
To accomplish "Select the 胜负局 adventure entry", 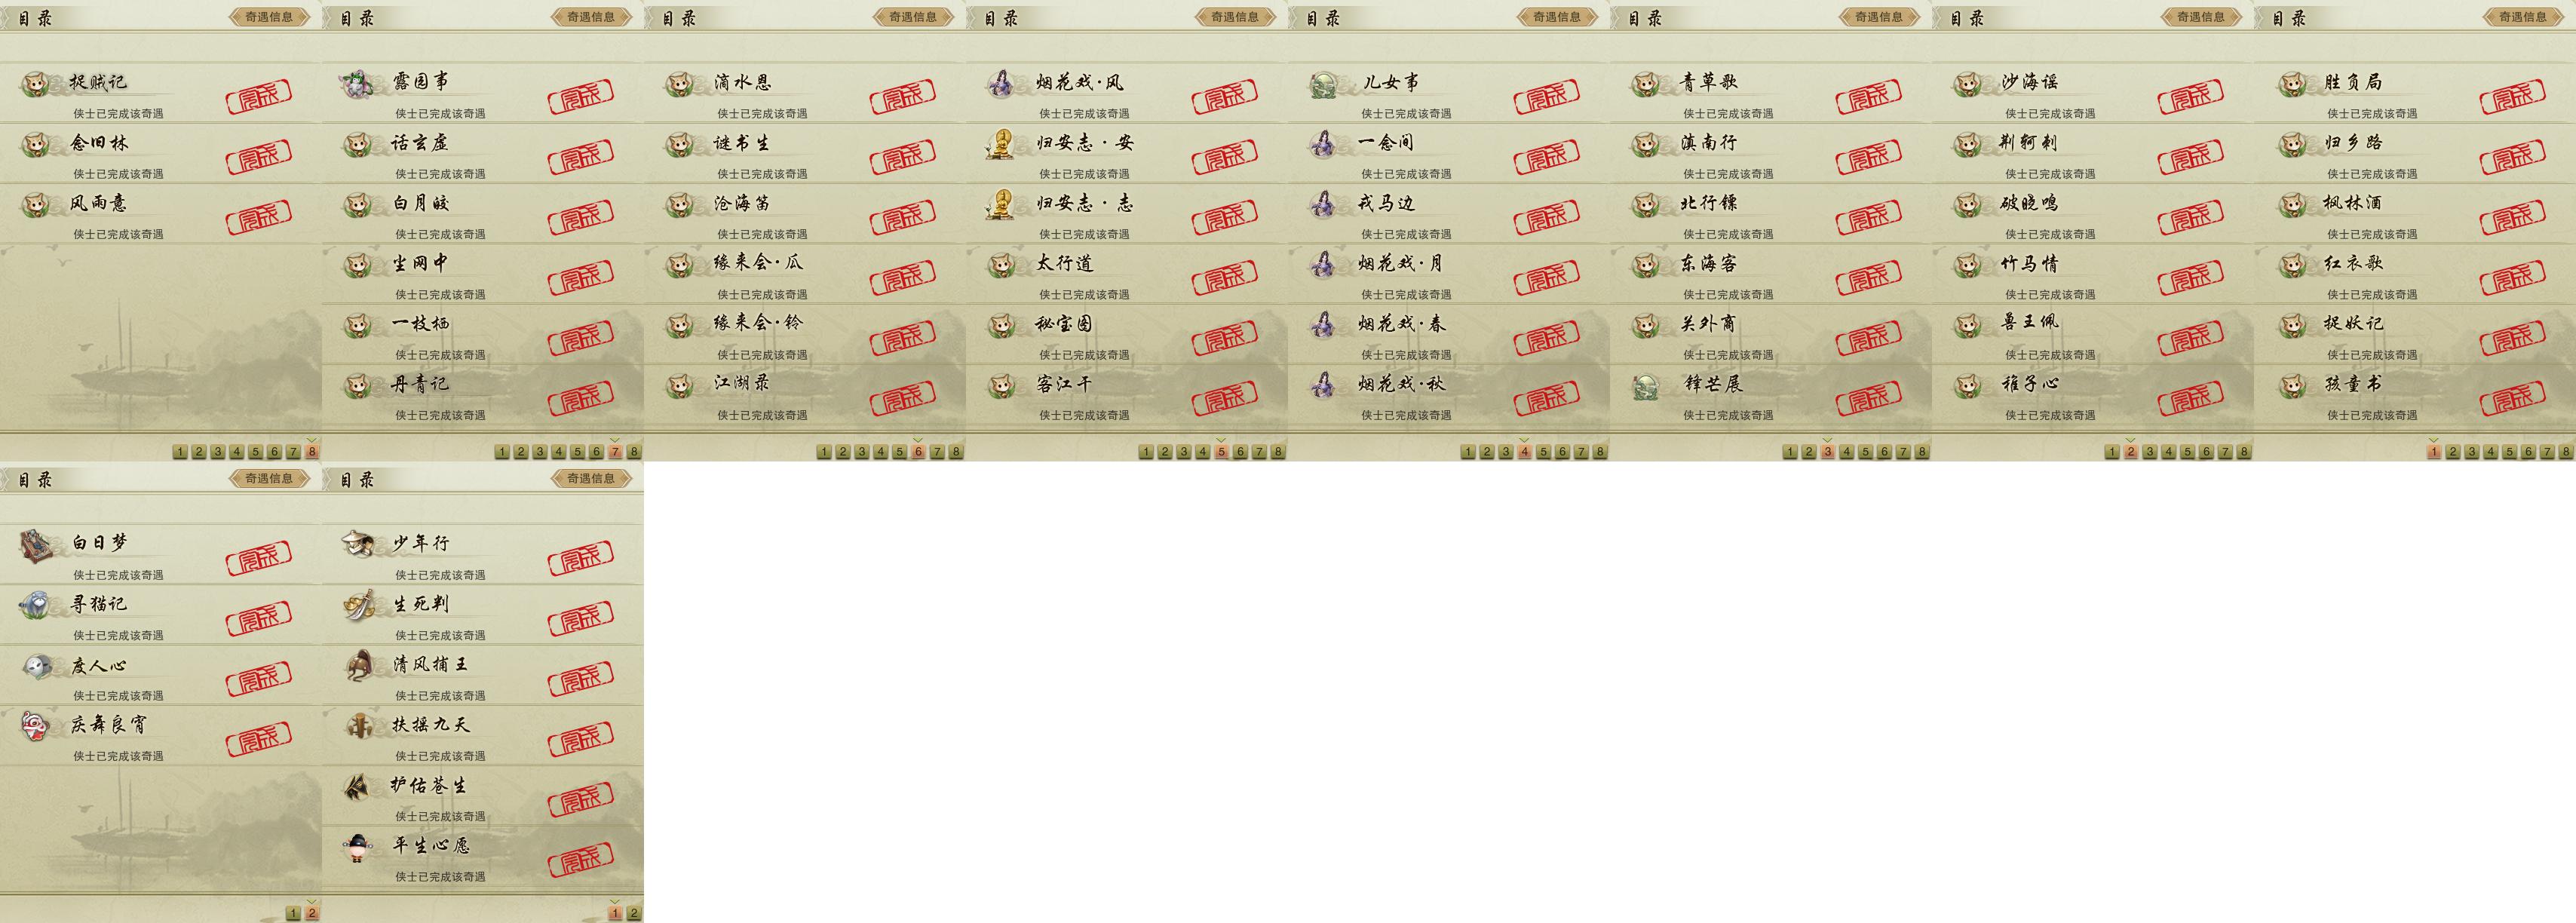I will pos(2415,94).
